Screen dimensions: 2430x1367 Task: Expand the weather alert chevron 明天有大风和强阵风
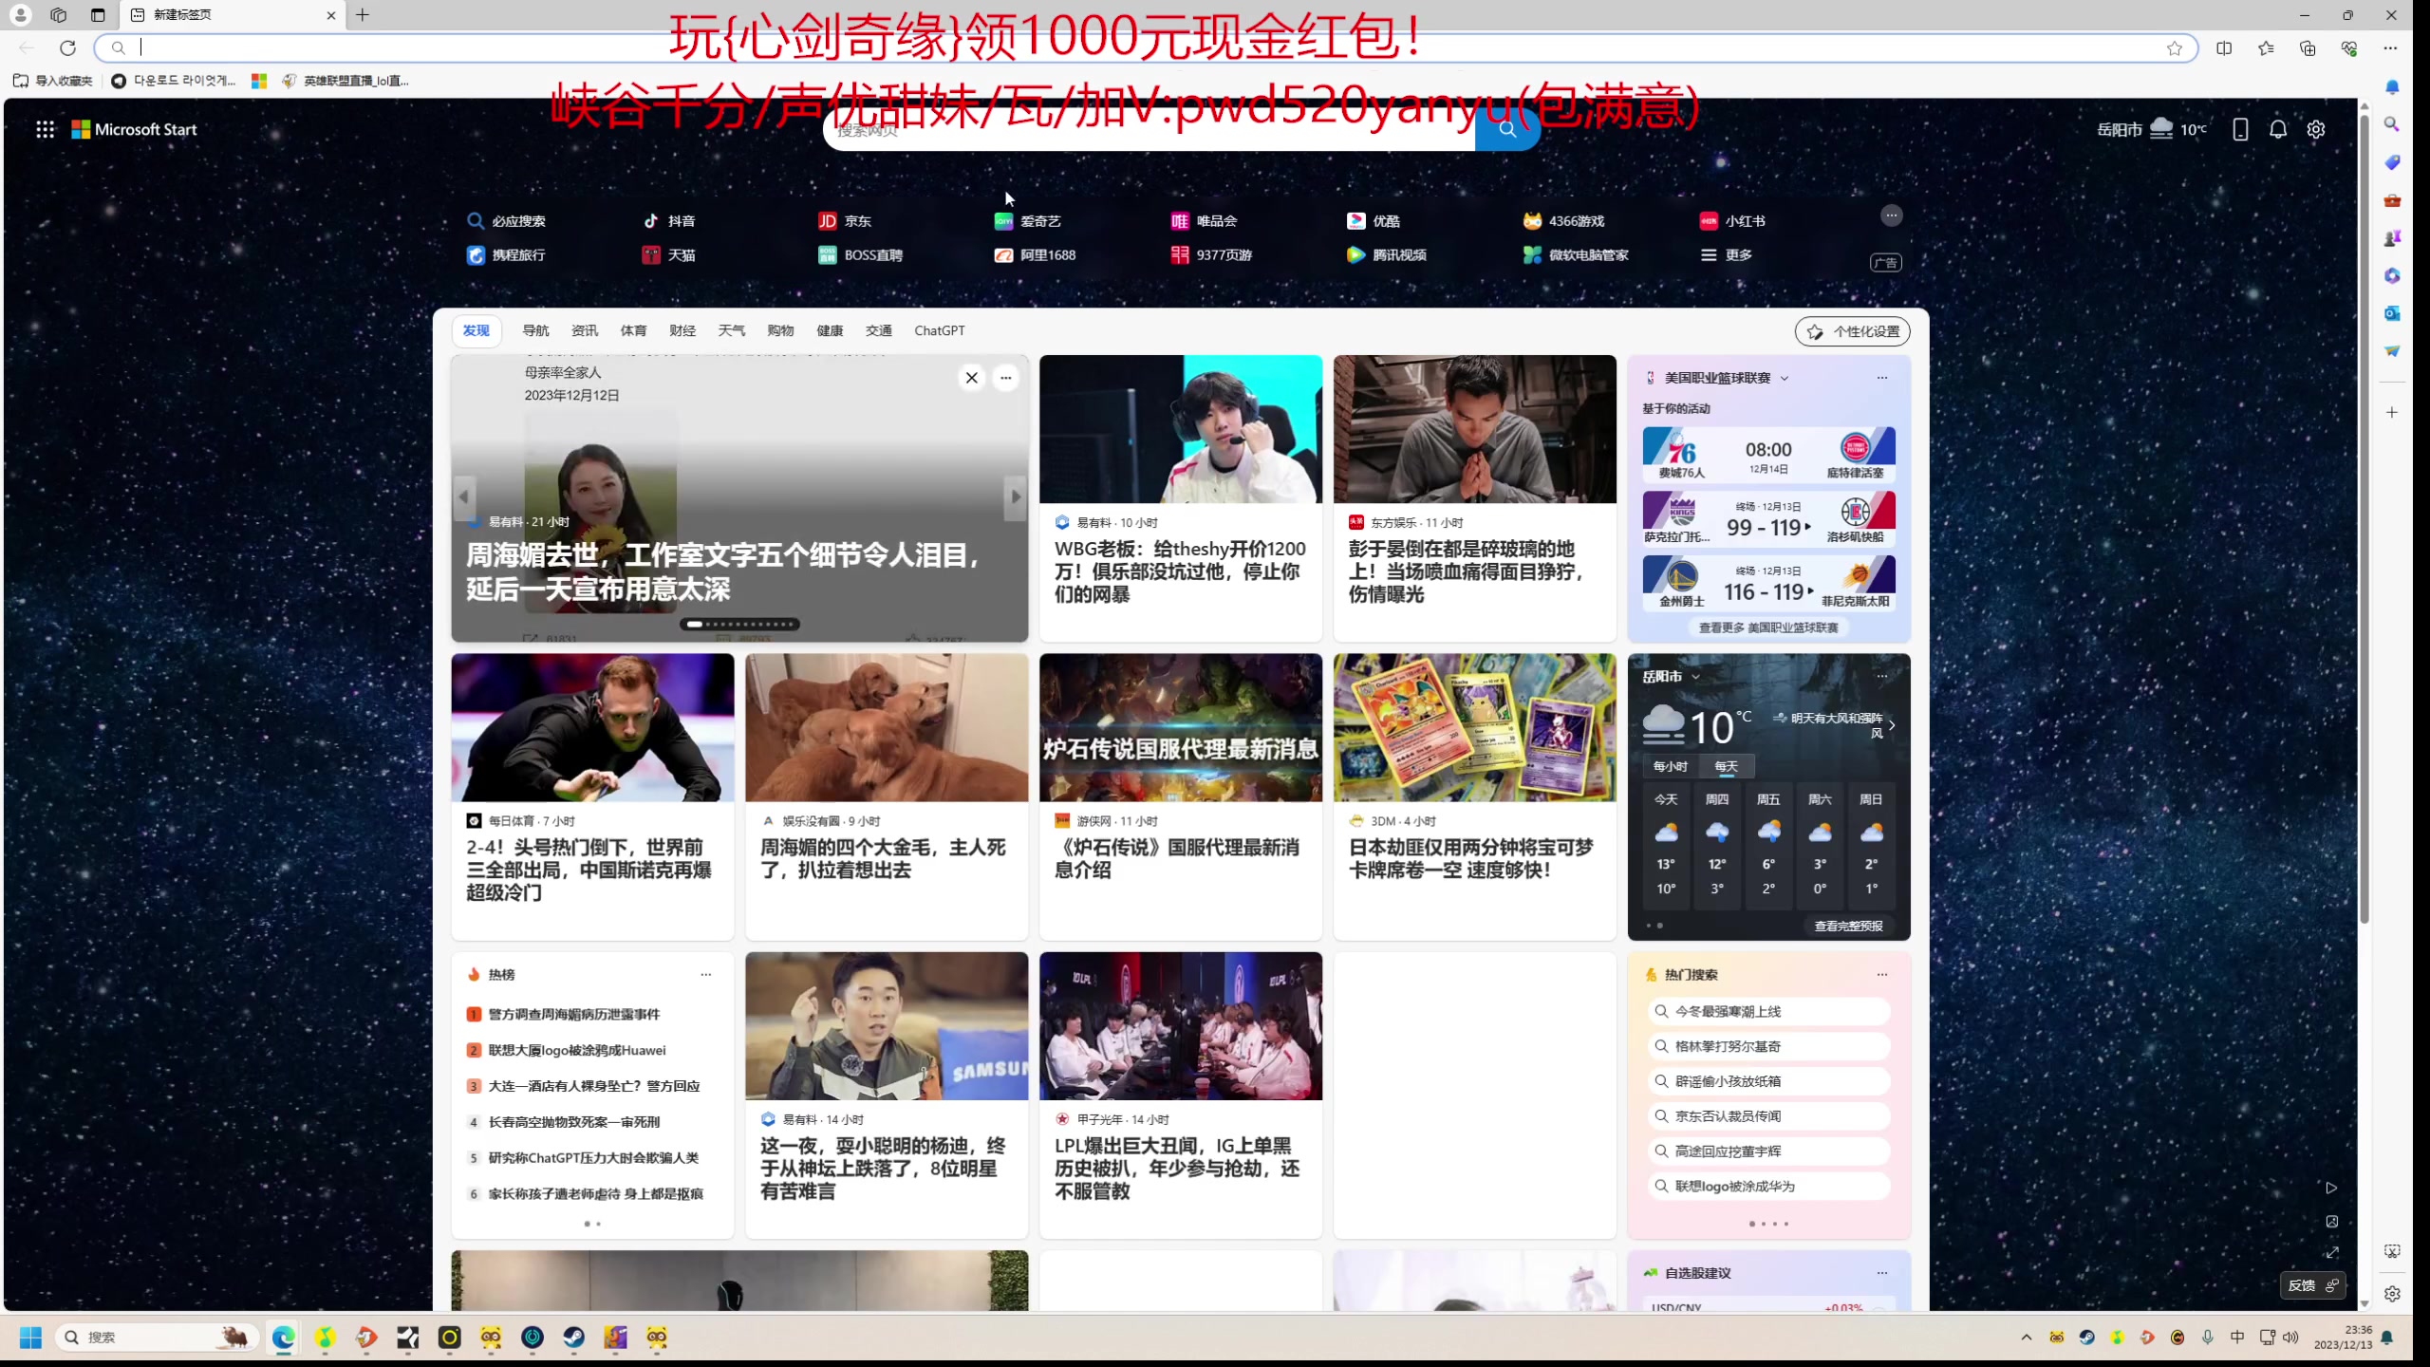pyautogui.click(x=1892, y=725)
